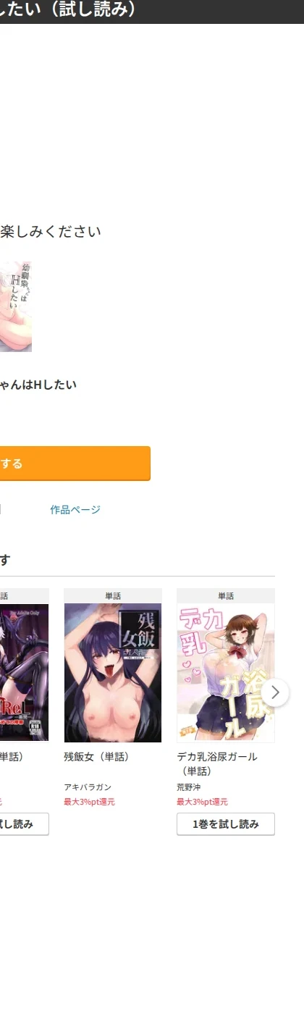The width and height of the screenshot is (304, 1035).
Task: Click the 1巻を試し読み button
Action: (x=226, y=824)
